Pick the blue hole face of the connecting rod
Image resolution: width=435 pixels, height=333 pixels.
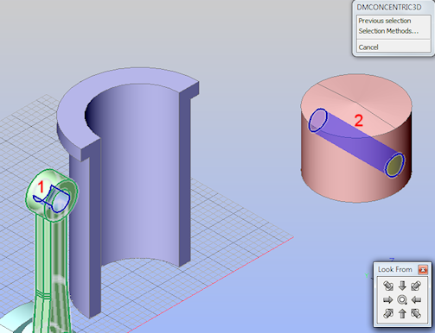click(60, 199)
